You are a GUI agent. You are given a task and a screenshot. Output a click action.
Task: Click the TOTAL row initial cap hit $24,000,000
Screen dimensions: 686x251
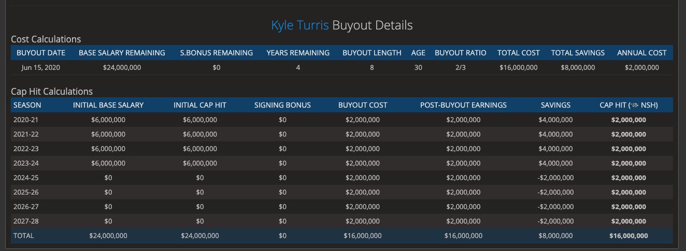click(x=200, y=235)
